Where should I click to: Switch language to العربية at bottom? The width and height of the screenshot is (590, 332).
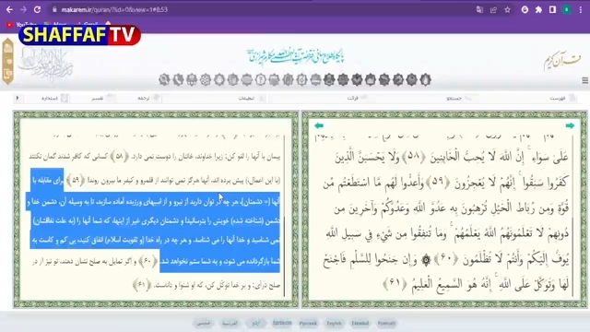click(230, 324)
